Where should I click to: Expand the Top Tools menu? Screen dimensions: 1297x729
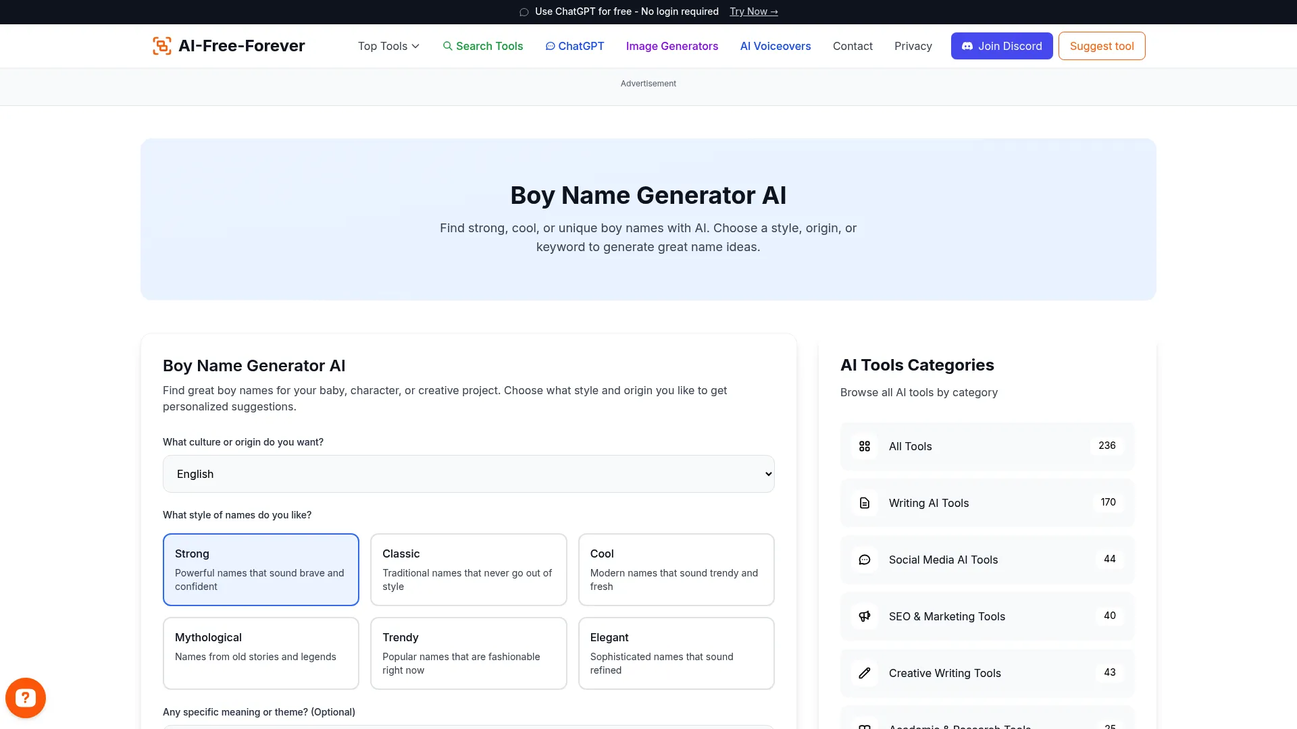tap(388, 46)
